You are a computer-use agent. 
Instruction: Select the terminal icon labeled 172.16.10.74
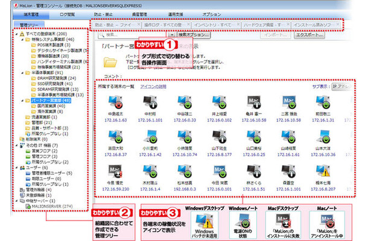coord(185,137)
